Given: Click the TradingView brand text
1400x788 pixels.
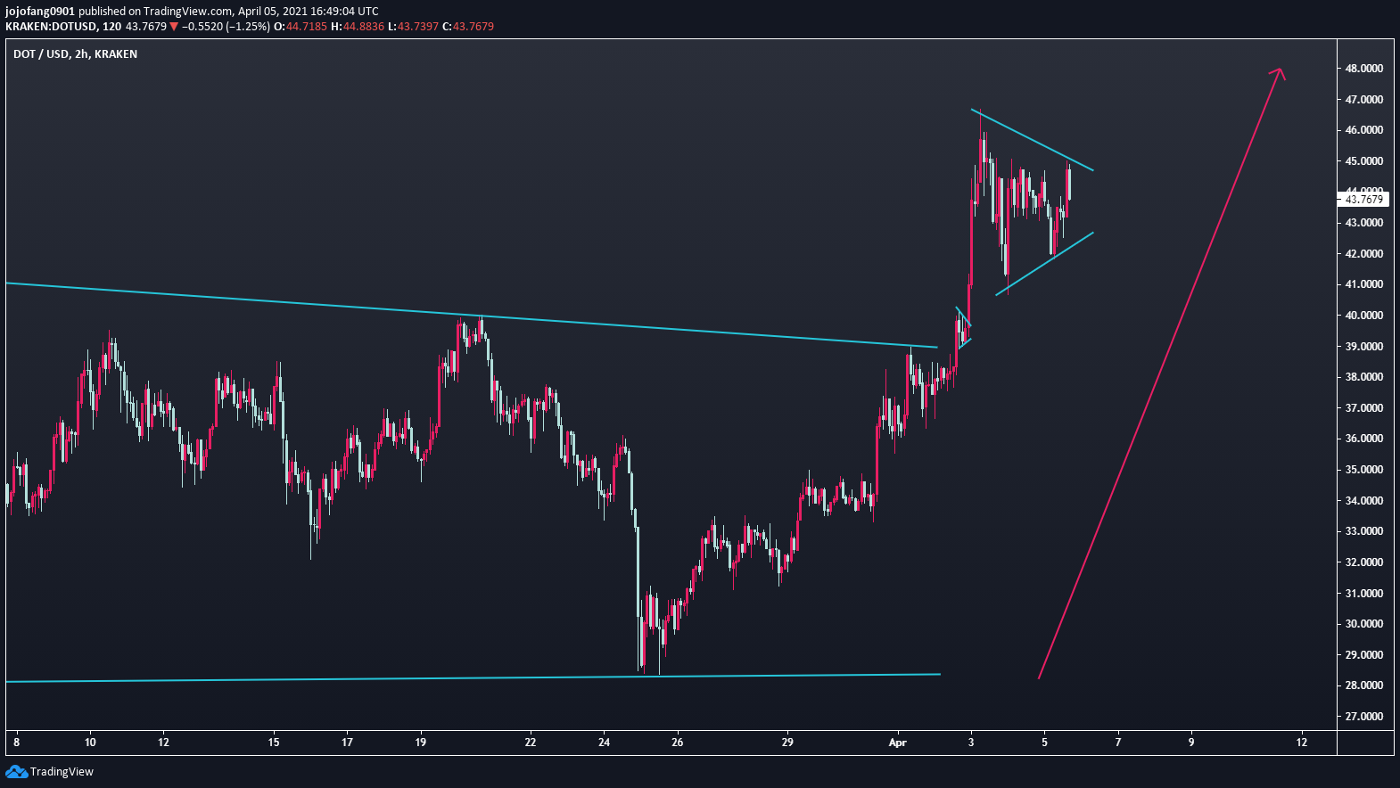Looking at the screenshot, I should click(x=62, y=772).
